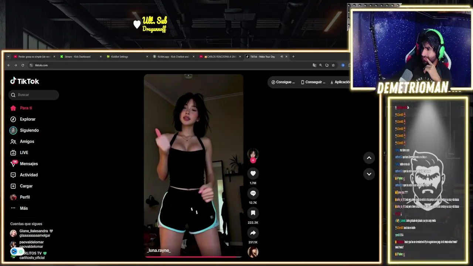
Task: Go to the previous video arrow
Action: pos(369,158)
